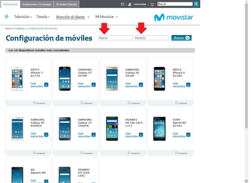Viewport: 251px width, 183px height.
Task: Select the Particulares tab
Action: pyautogui.click(x=10, y=4)
